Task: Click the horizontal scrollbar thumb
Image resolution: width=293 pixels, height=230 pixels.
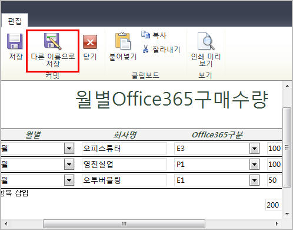Action: [x=124, y=224]
